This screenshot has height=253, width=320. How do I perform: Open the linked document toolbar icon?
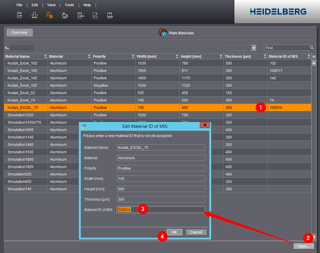(110, 15)
